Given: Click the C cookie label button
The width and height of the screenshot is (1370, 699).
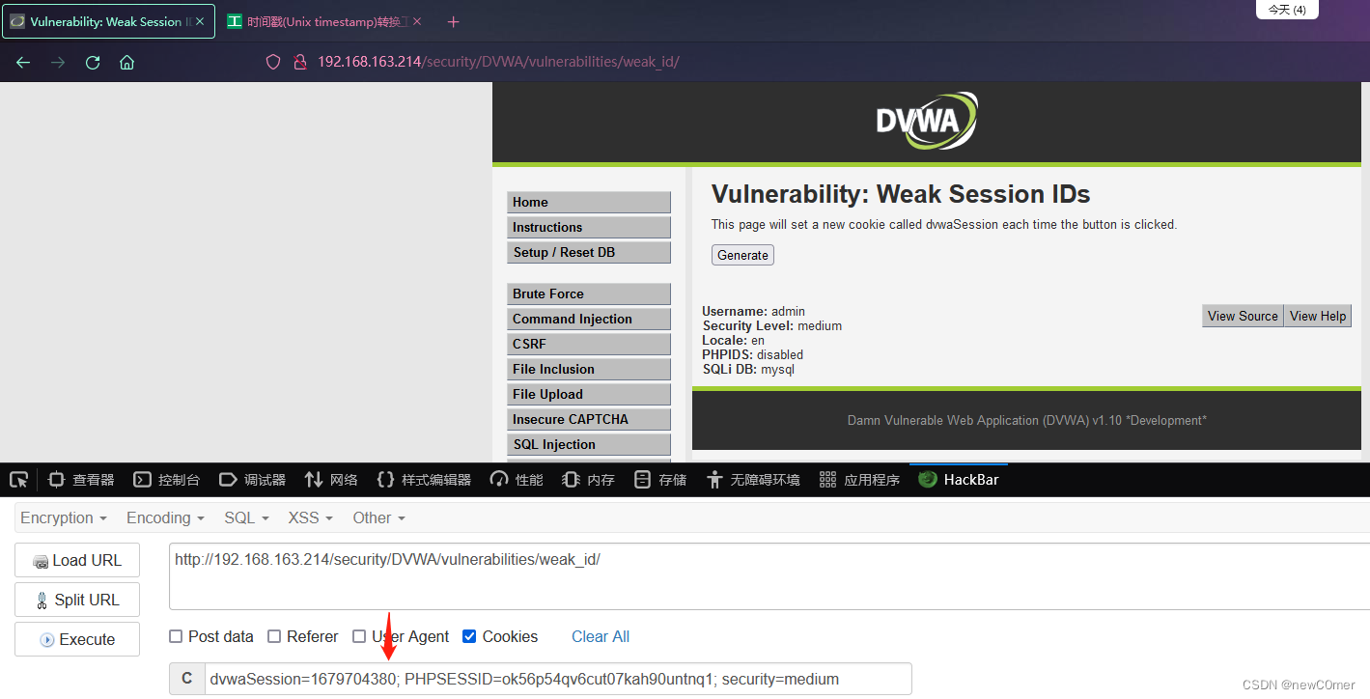Looking at the screenshot, I should 187,679.
